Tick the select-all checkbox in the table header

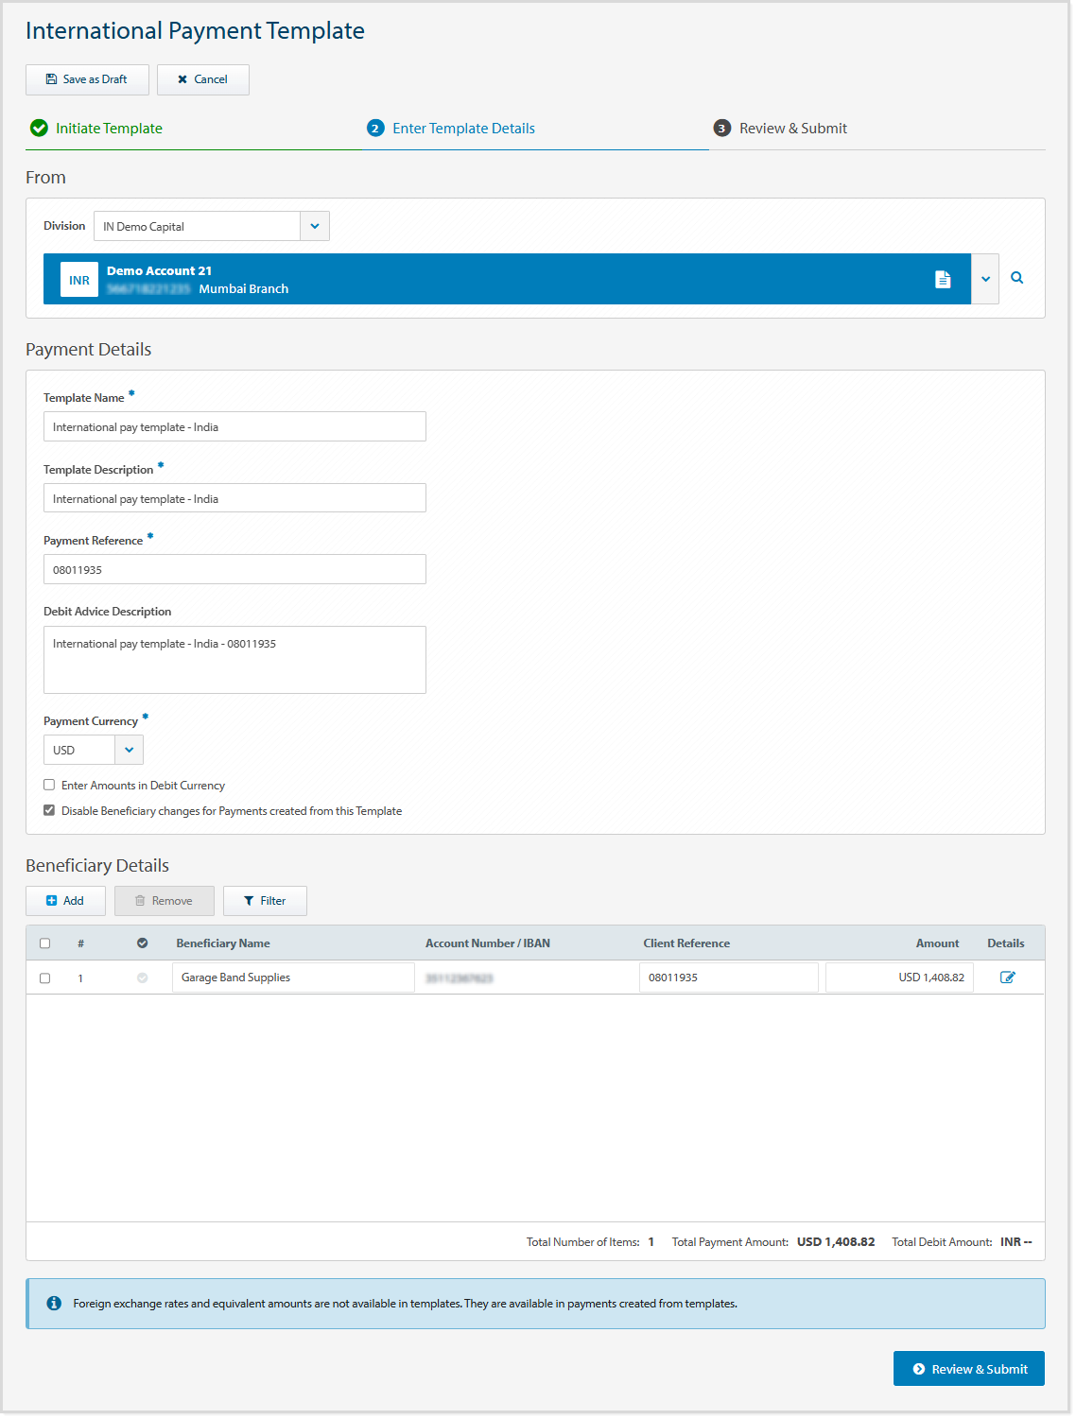(x=44, y=943)
